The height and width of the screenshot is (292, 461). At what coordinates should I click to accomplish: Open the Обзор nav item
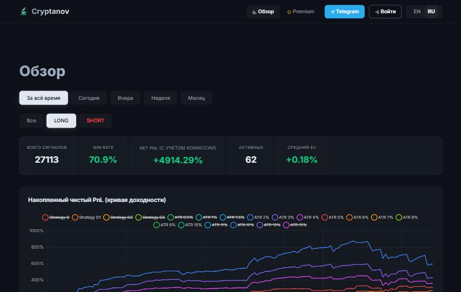click(263, 12)
